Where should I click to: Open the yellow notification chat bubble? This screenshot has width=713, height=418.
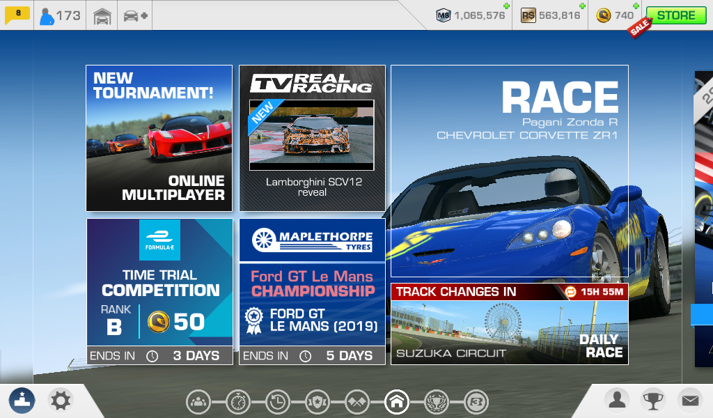point(17,15)
